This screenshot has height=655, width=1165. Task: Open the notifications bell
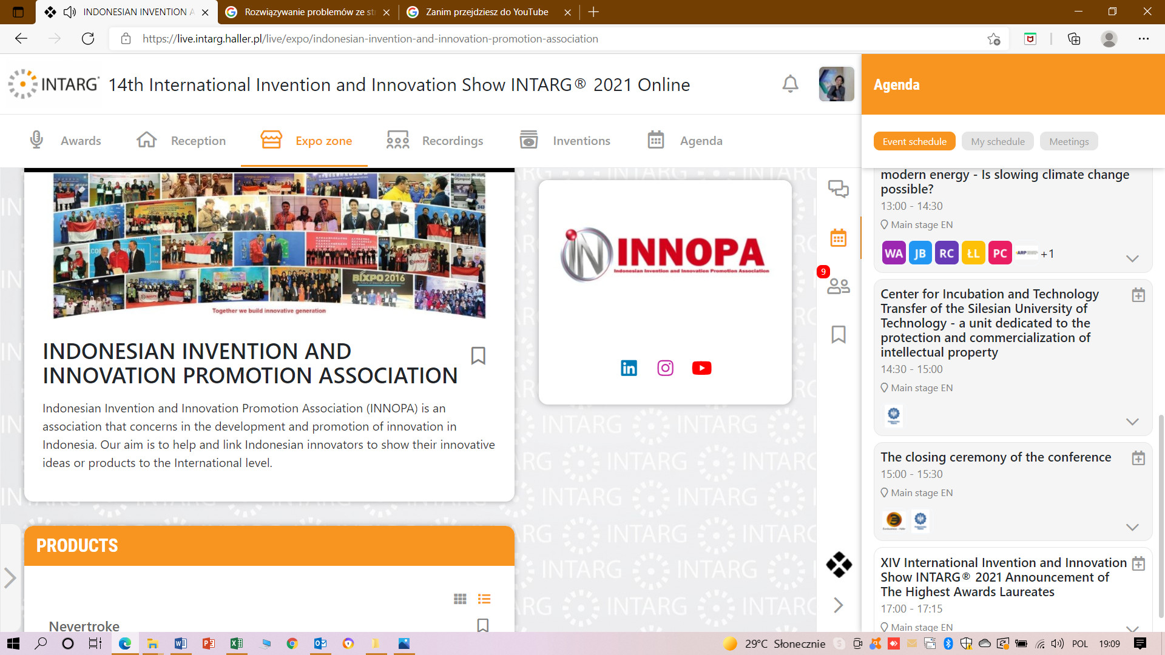[790, 84]
